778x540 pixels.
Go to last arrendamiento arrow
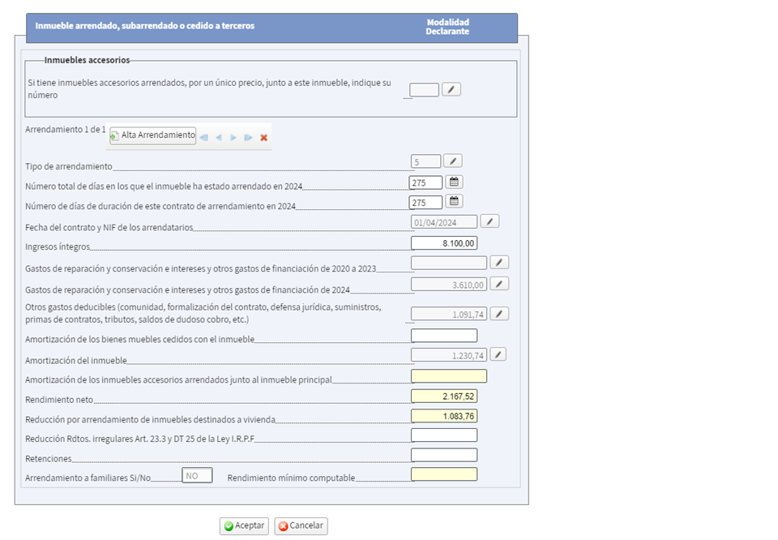(248, 138)
